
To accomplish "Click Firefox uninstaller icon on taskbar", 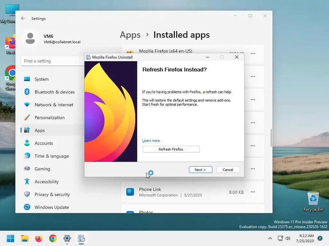I will [81, 238].
